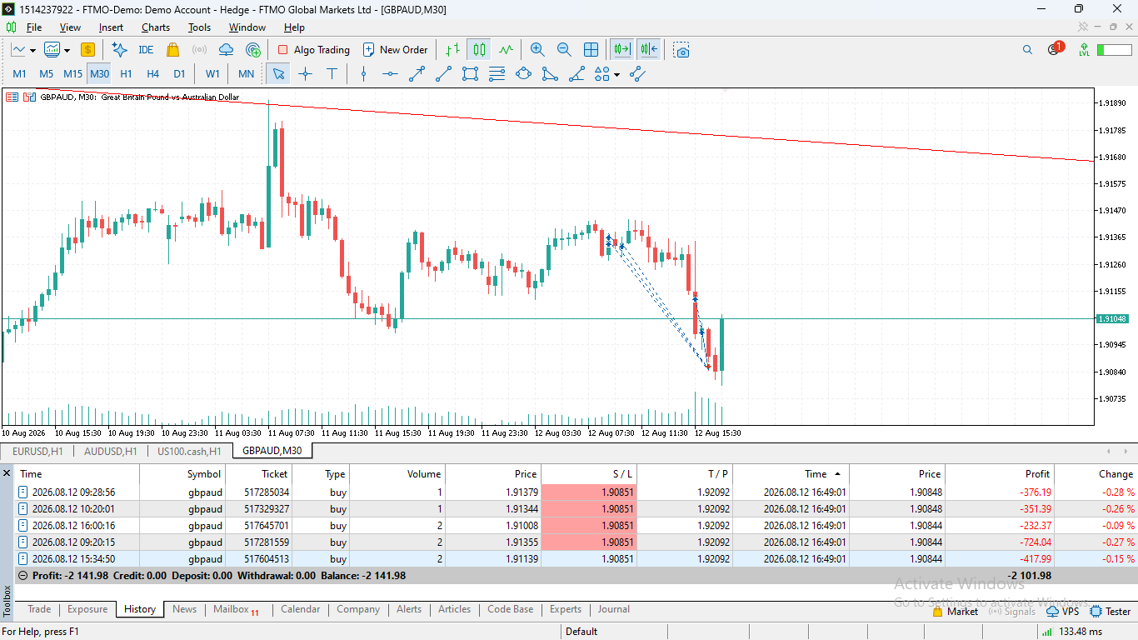
Task: Switch to the EURUSD,H1 chart tab
Action: [37, 451]
